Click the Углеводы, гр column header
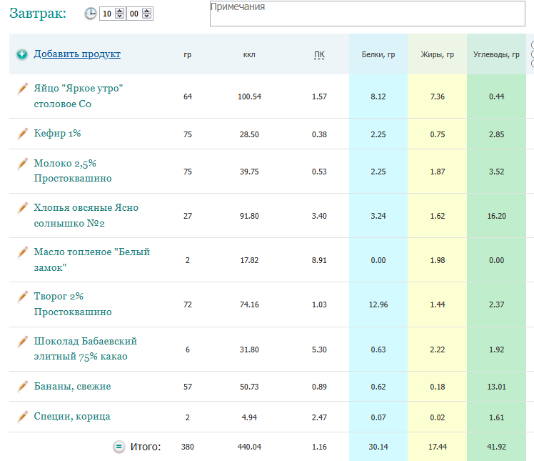534x461 pixels. tap(496, 54)
